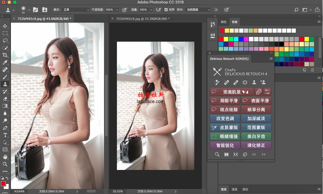Image resolution: width=323 pixels, height=194 pixels.
Task: Select the Eyedropper tool
Action: (5, 62)
